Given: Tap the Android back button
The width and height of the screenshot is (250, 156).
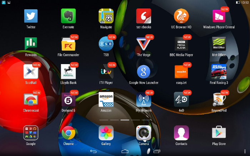Looking at the screenshot, I should [x=94, y=151].
